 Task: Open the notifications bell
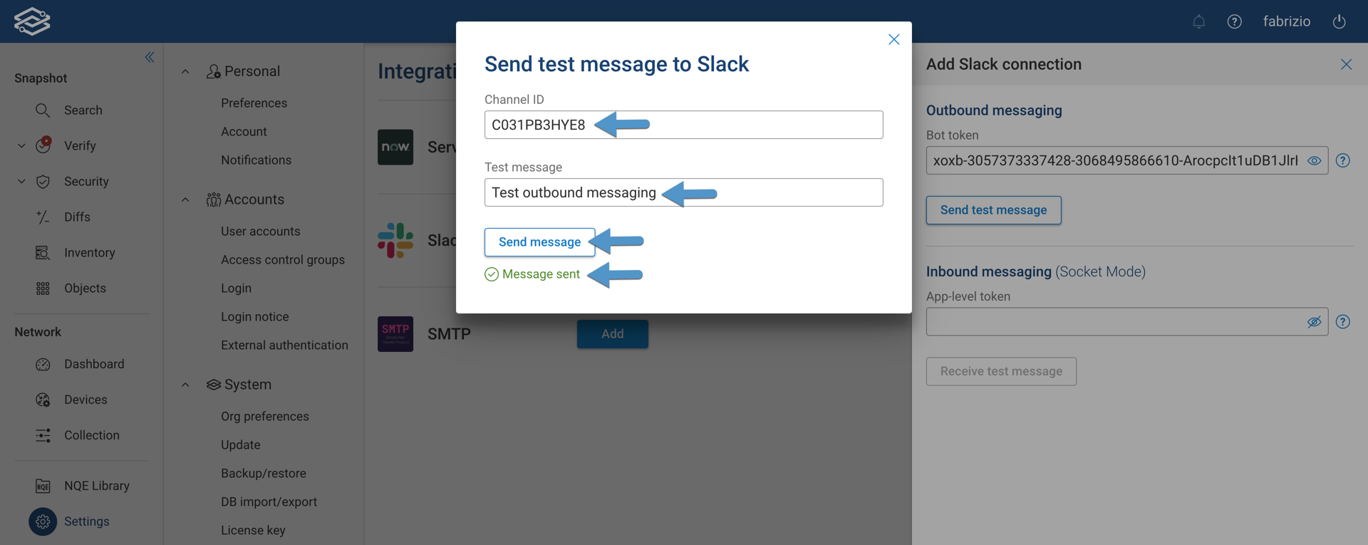(x=1198, y=21)
